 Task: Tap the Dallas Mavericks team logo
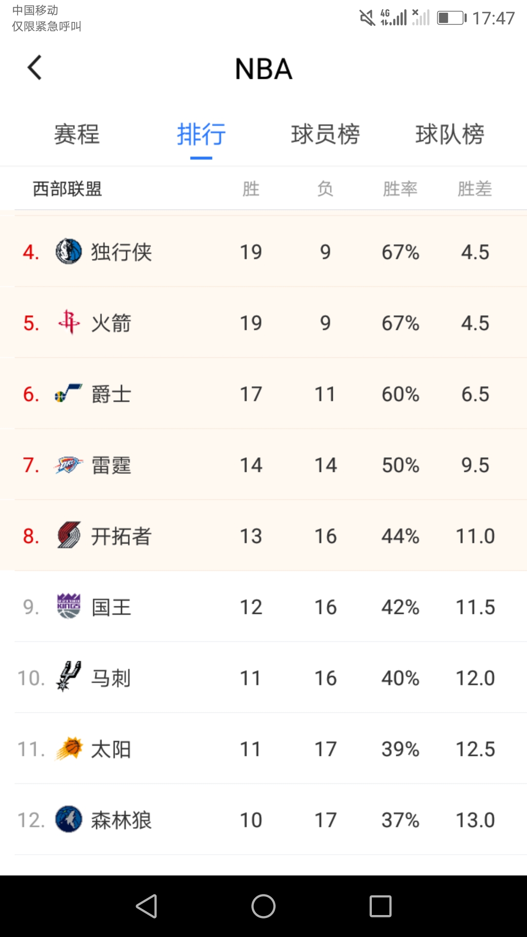[x=68, y=252]
